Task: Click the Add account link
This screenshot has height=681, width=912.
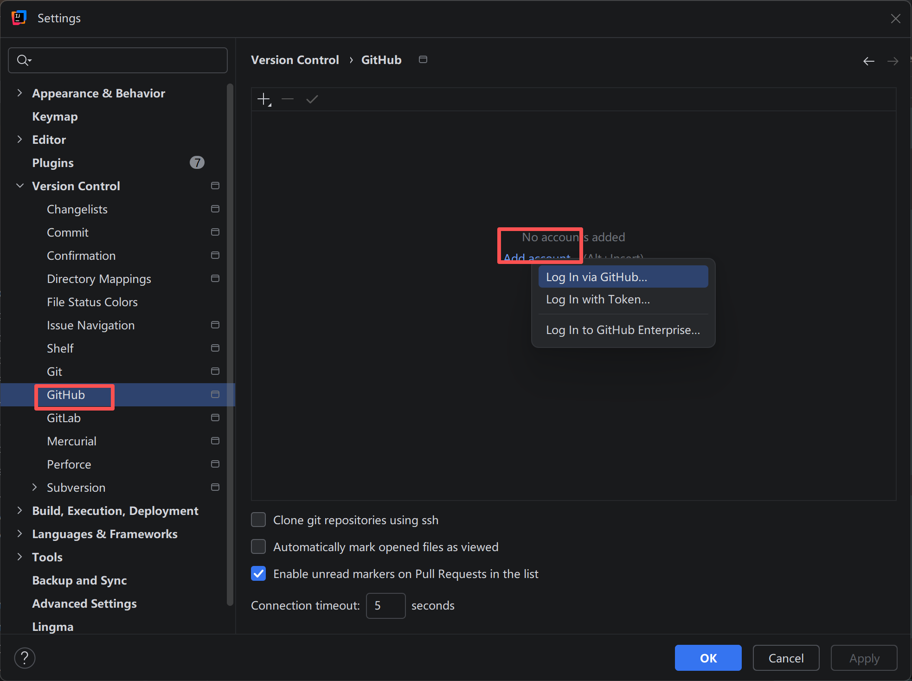Action: click(537, 258)
